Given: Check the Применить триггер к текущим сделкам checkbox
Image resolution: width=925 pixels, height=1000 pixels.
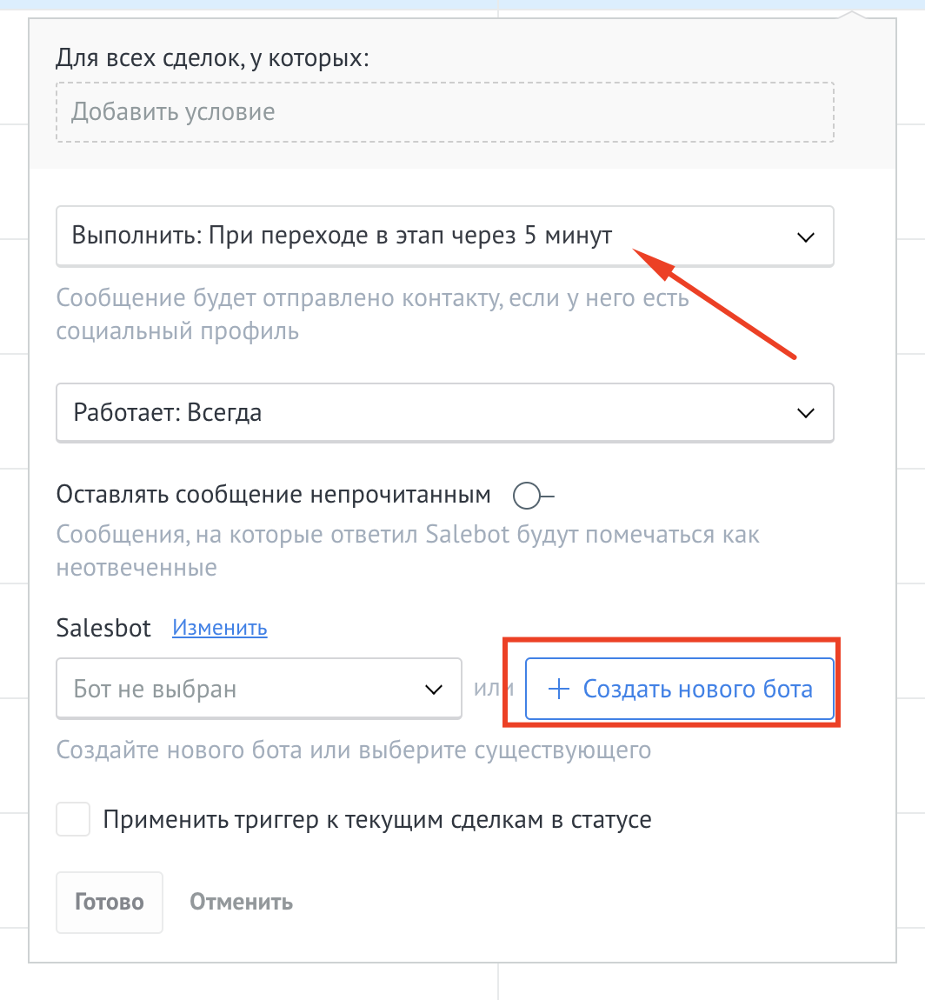Looking at the screenshot, I should [74, 819].
